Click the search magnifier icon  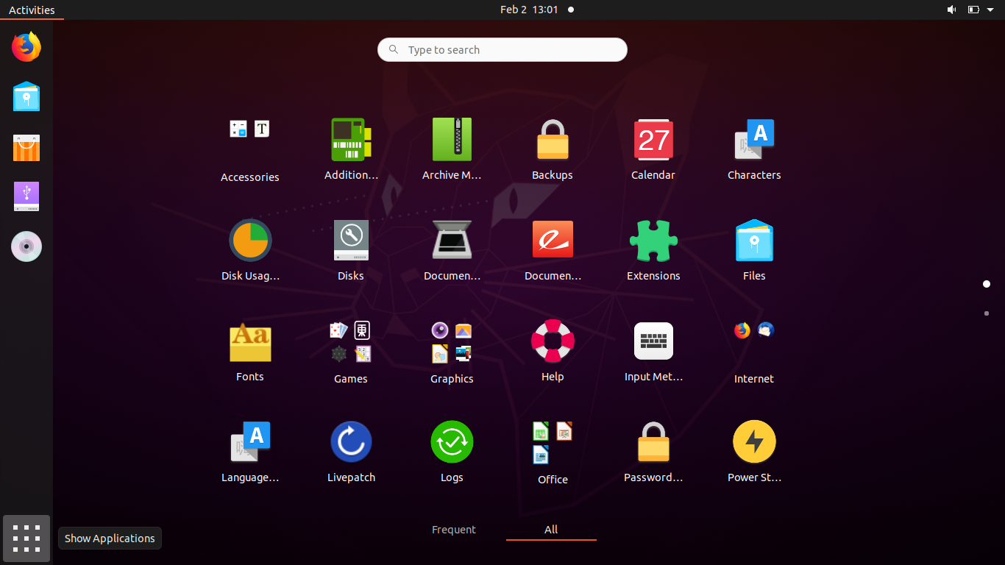tap(394, 49)
